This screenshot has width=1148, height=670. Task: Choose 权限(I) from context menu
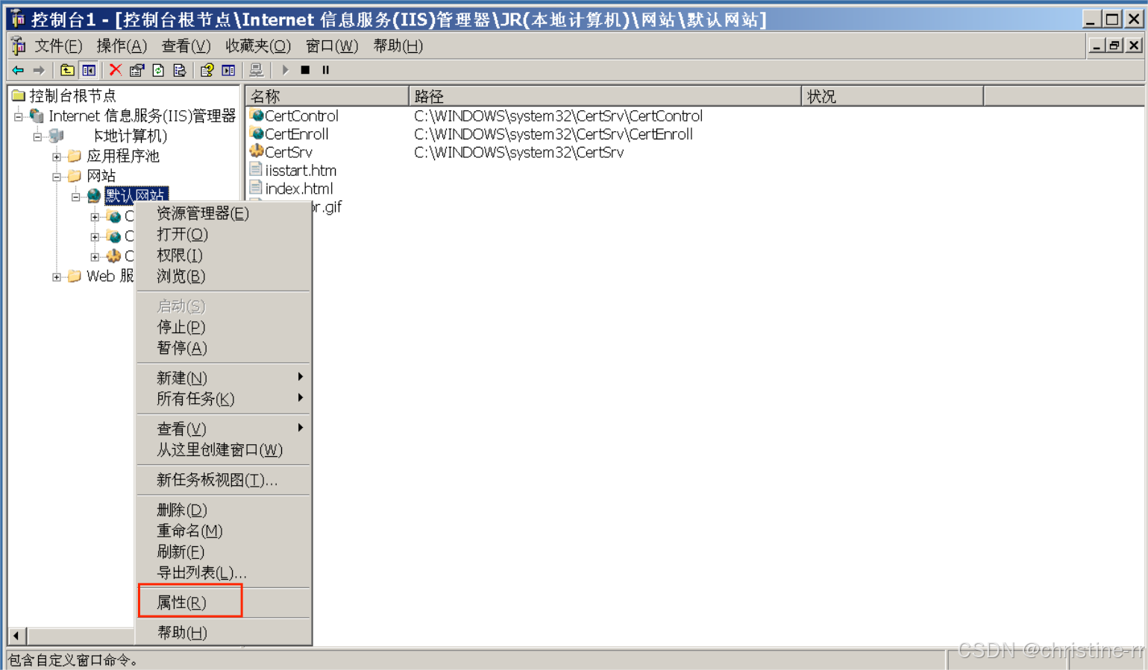tap(223, 256)
